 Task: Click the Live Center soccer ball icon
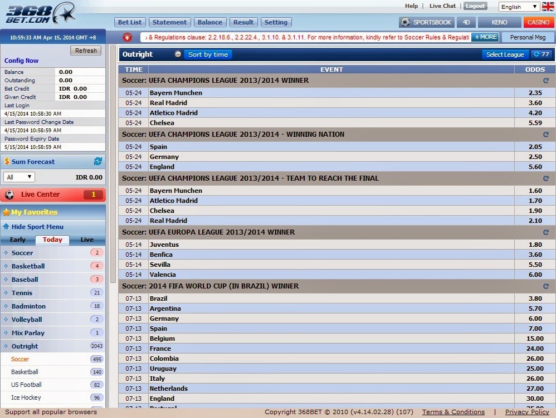[x=9, y=195]
